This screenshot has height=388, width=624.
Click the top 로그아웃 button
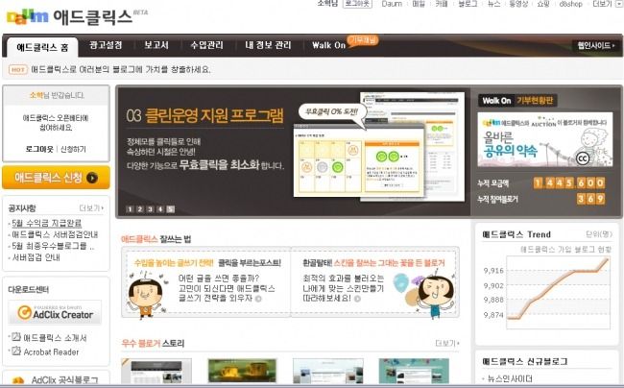click(357, 4)
